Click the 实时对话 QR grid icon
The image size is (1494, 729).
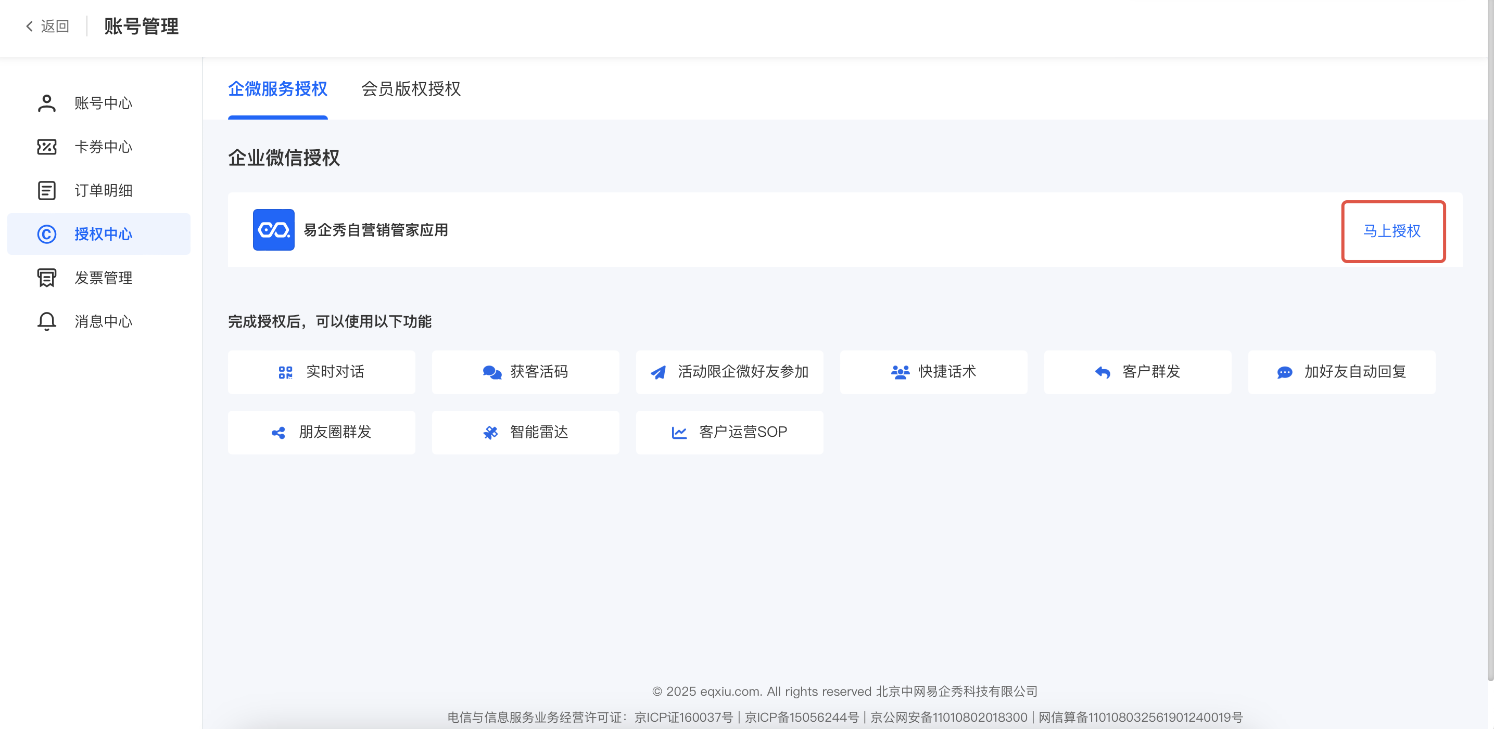coord(285,372)
